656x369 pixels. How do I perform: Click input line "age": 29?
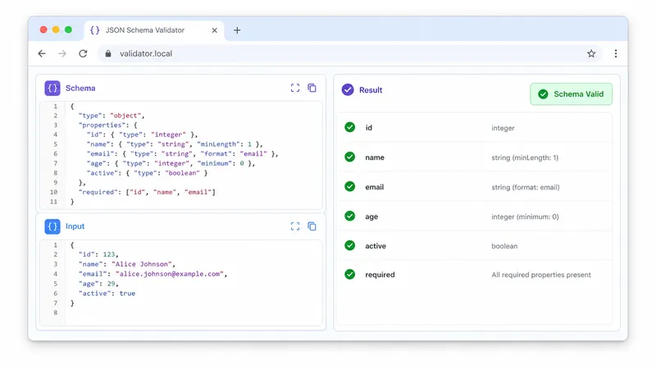[x=98, y=284]
